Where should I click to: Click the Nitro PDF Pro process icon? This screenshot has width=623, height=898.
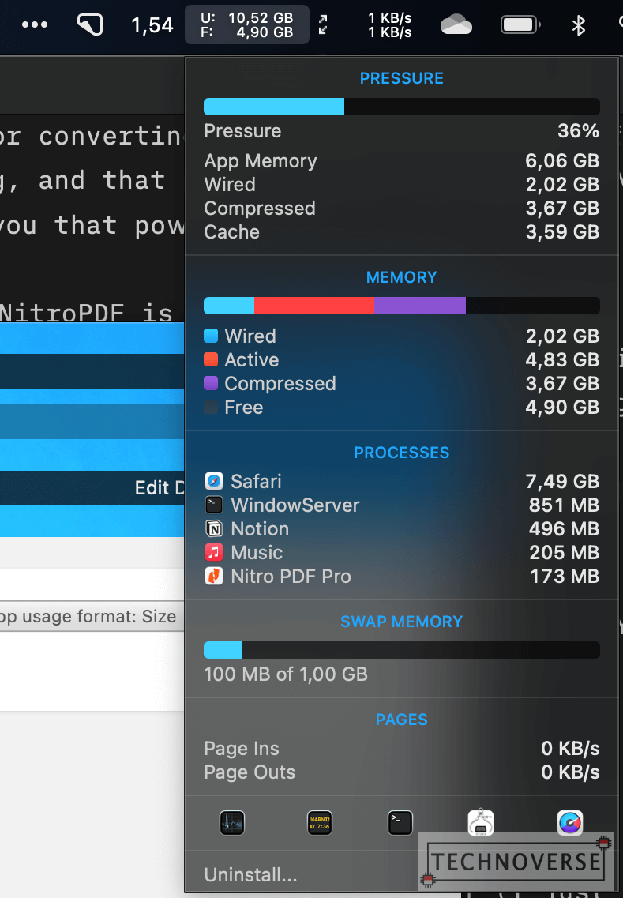(x=213, y=576)
